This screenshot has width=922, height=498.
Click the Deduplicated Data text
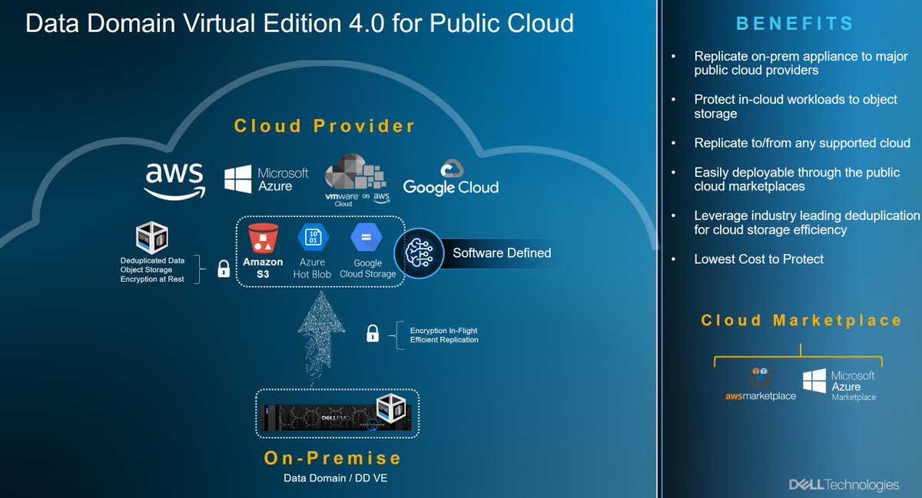152,261
